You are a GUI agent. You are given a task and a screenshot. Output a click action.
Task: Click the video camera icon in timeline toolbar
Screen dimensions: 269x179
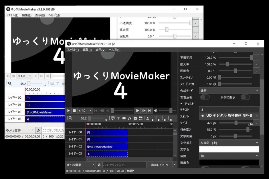point(124,118)
